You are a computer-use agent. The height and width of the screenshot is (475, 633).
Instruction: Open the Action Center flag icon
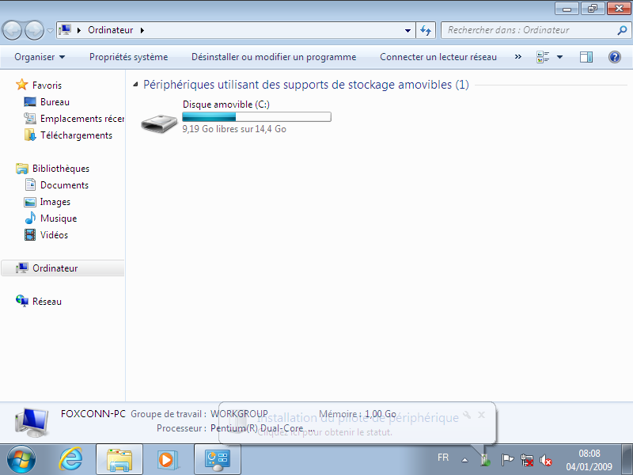click(x=508, y=459)
